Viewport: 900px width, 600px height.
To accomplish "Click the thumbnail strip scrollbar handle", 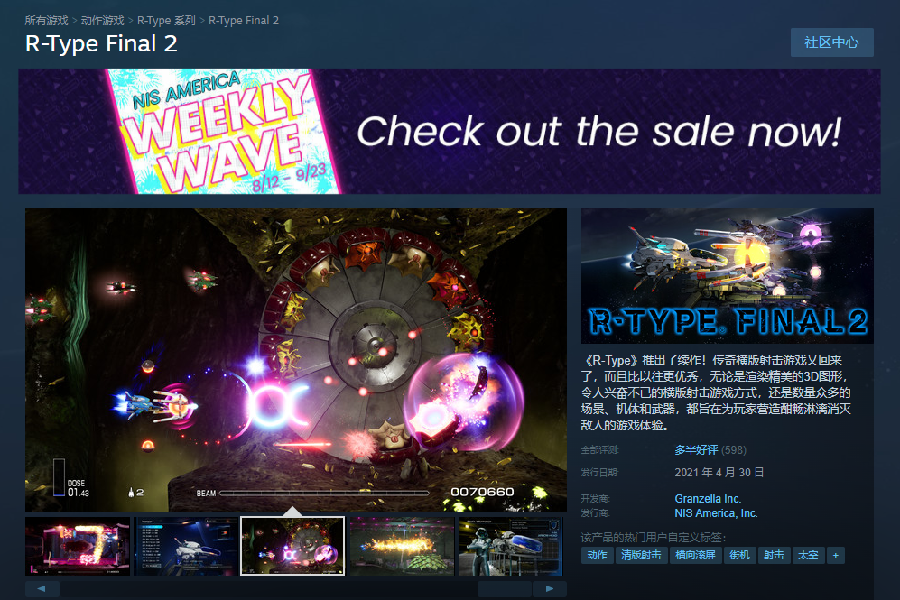I will click(505, 588).
